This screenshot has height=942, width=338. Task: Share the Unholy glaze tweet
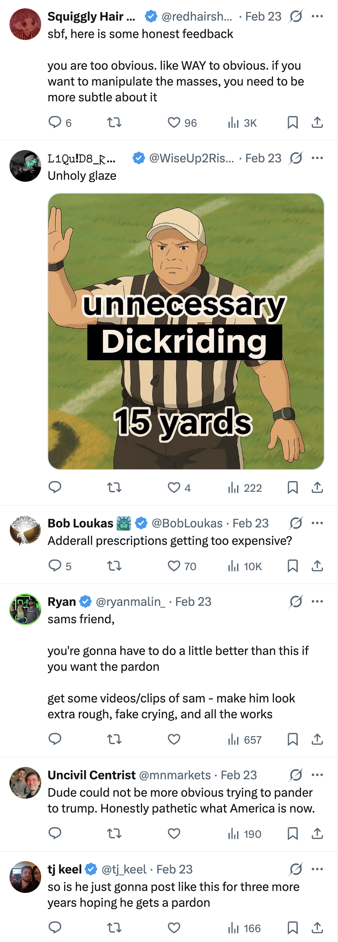tap(317, 487)
